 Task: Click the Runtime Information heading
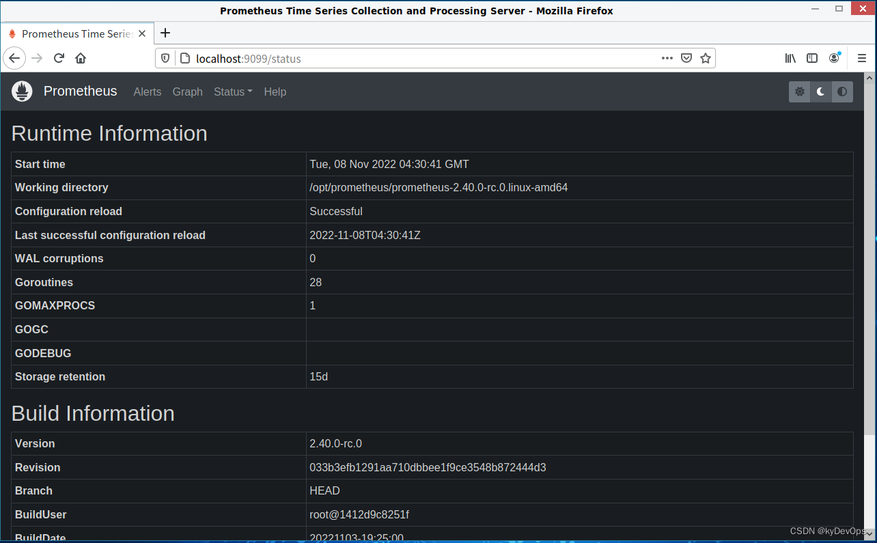[109, 133]
